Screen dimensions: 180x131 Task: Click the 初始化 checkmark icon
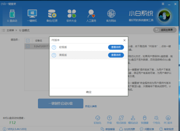97,118
